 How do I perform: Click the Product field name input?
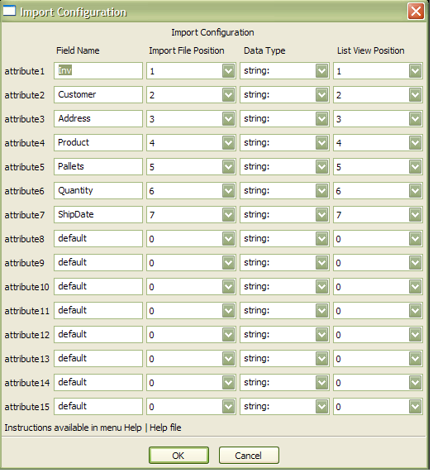(98, 143)
